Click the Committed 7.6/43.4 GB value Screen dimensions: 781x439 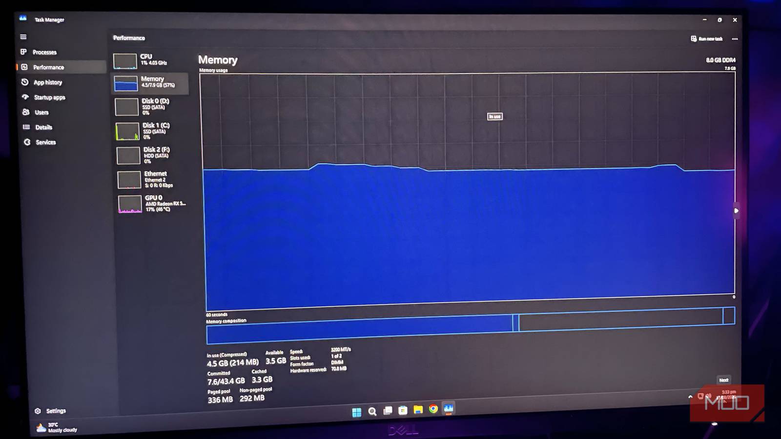226,381
